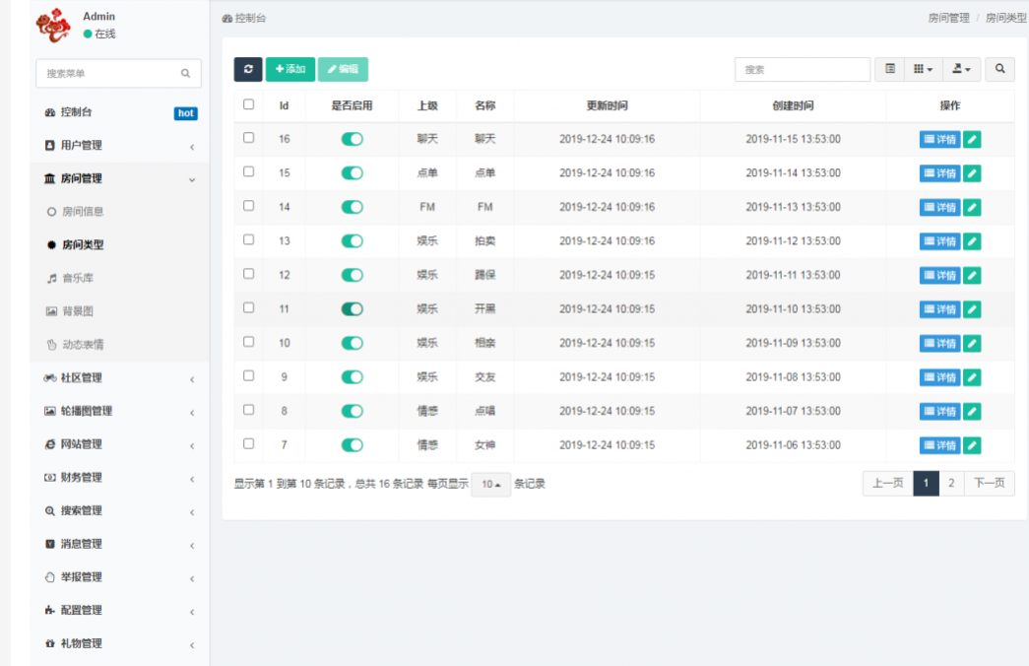
Task: Click the toggle view icon in toolbar
Action: pos(890,69)
